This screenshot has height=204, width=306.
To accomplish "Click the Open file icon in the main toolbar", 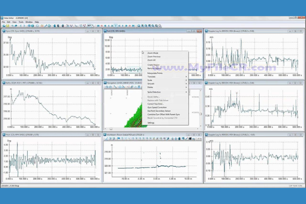I will pos(4,26).
